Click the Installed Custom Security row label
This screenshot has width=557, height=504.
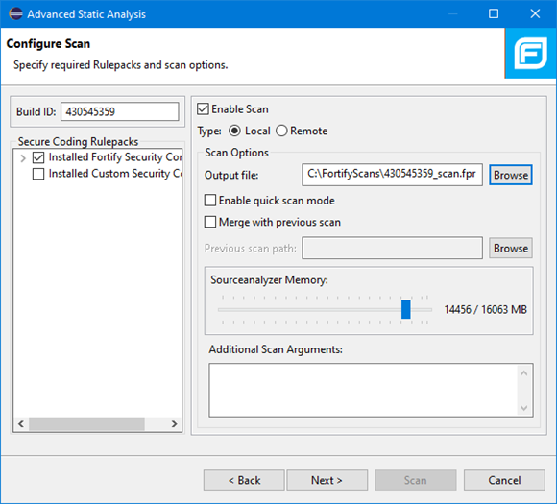click(115, 174)
